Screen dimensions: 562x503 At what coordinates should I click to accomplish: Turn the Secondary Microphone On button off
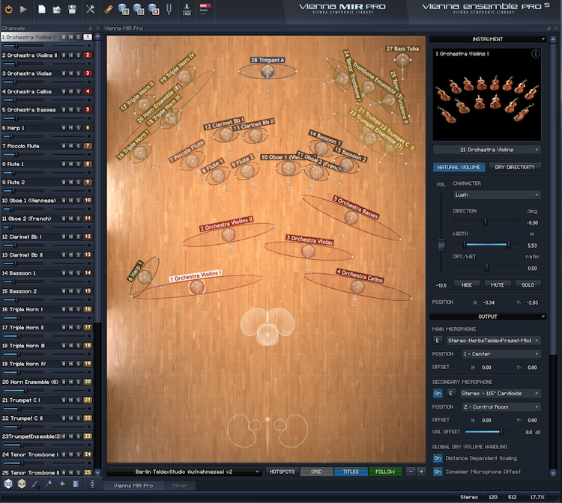coord(438,393)
